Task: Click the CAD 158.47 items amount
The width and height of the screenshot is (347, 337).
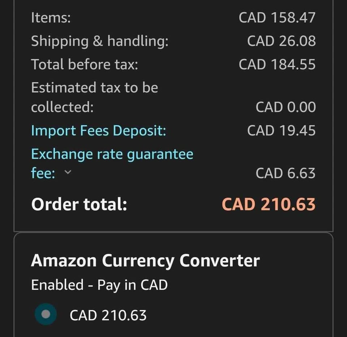Action: click(277, 18)
